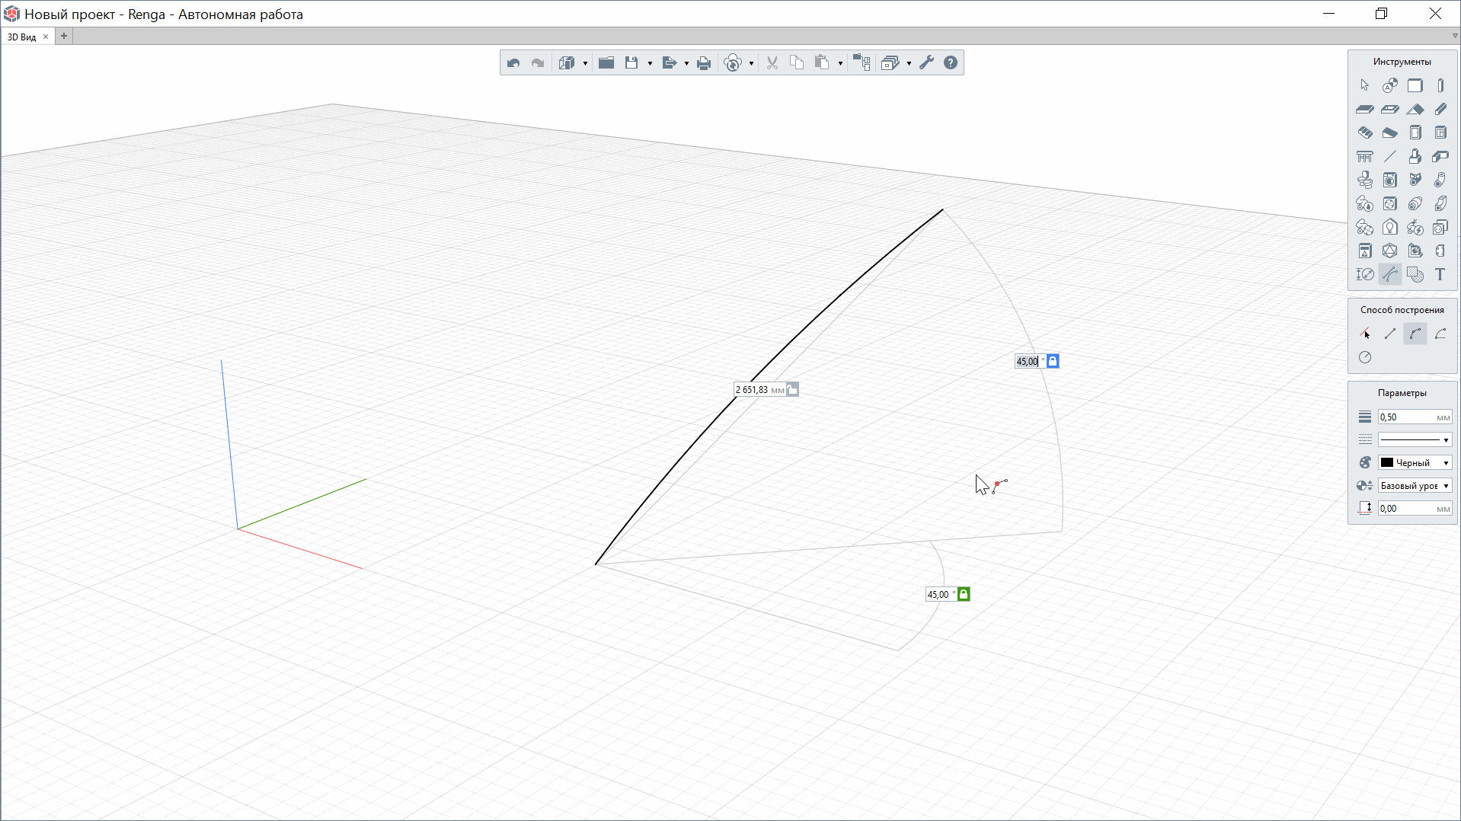Open the 3D view cube button
Screen dimensions: 1461x821
pos(567,63)
